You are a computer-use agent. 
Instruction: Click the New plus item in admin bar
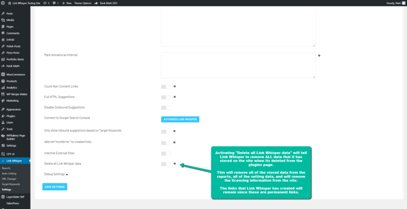tap(67, 3)
